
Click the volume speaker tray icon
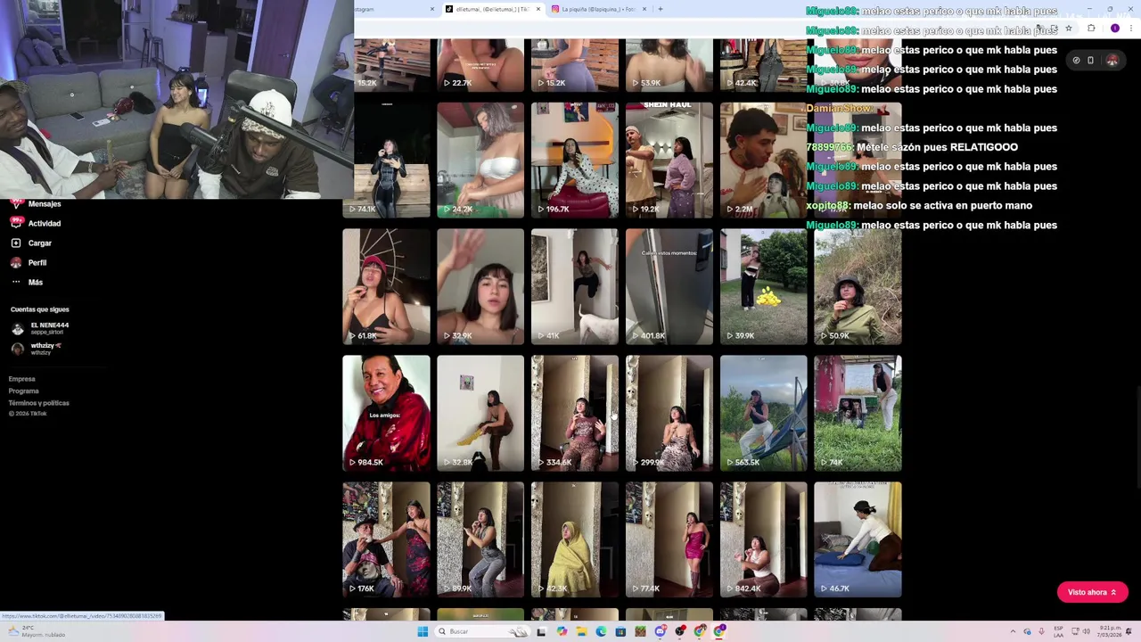1087,631
